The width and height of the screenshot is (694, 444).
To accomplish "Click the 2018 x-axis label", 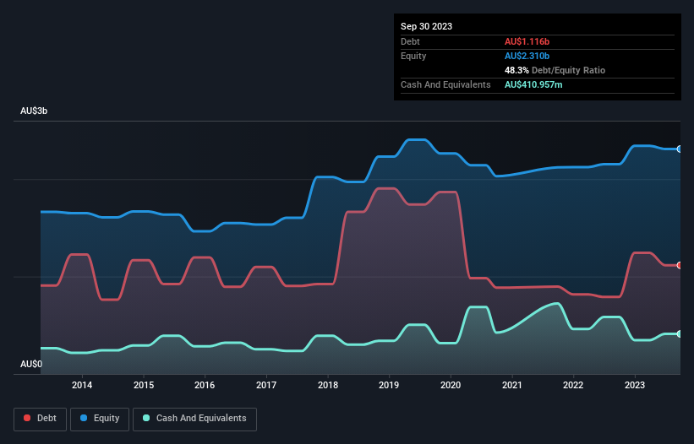I will click(327, 385).
